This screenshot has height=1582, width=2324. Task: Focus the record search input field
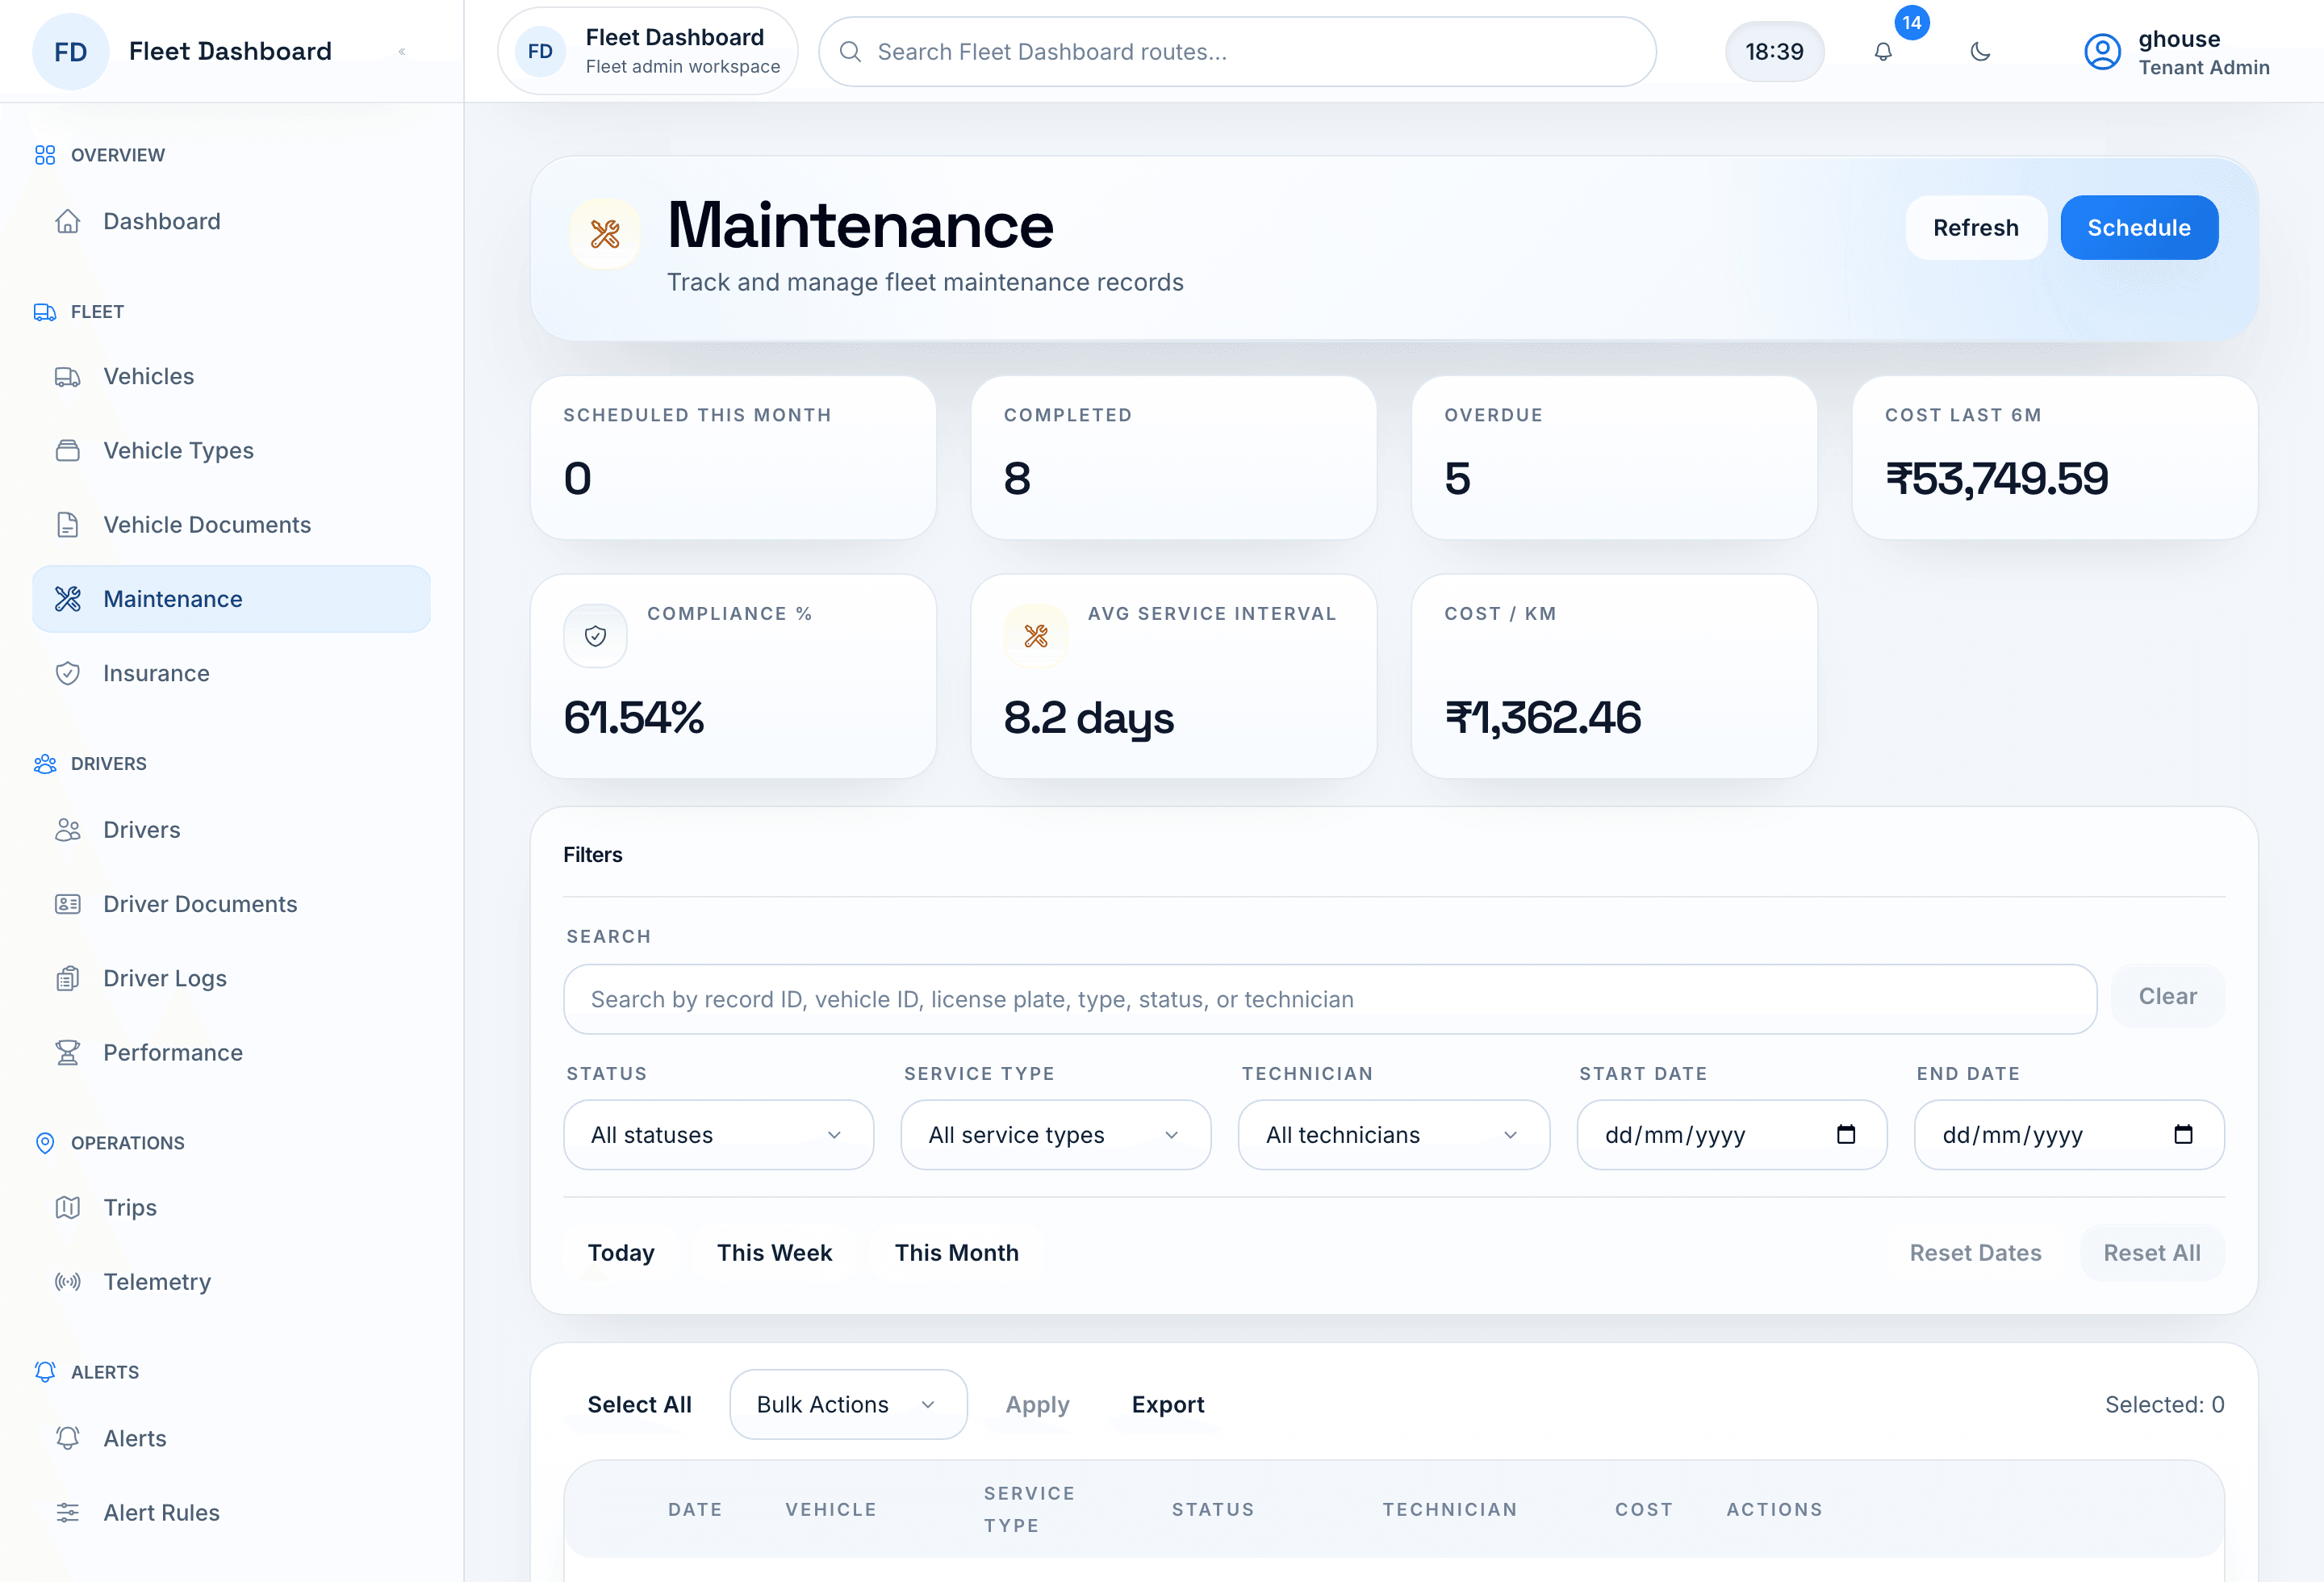point(1330,999)
